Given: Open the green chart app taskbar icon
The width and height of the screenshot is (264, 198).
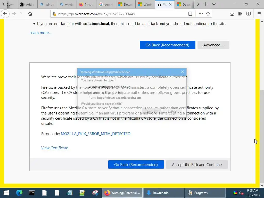Looking at the screenshot, I should coord(82,193).
